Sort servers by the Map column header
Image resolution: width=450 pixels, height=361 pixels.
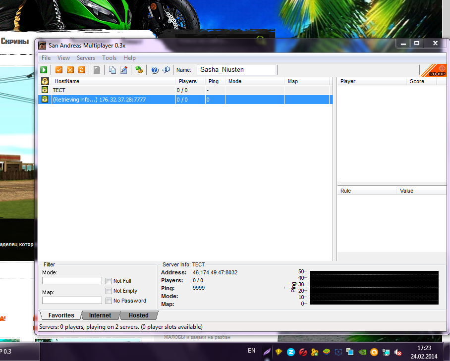pos(307,81)
